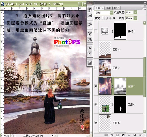Select the 图层 8 layer thumbnail
Image resolution: width=147 pixels, height=137 pixels.
(x=105, y=49)
